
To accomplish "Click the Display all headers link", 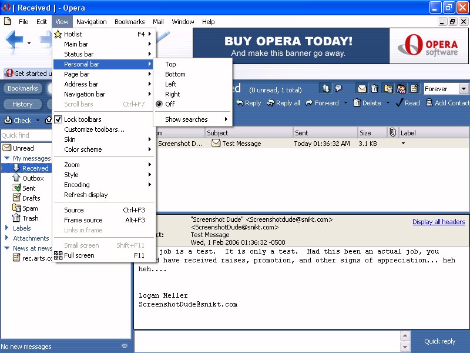I will tap(438, 222).
